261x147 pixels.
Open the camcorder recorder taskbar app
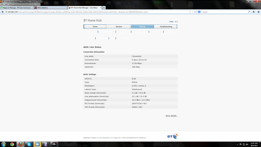pos(46,144)
